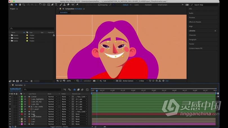
Task: Open the project flowchart icon
Action: 54,35
